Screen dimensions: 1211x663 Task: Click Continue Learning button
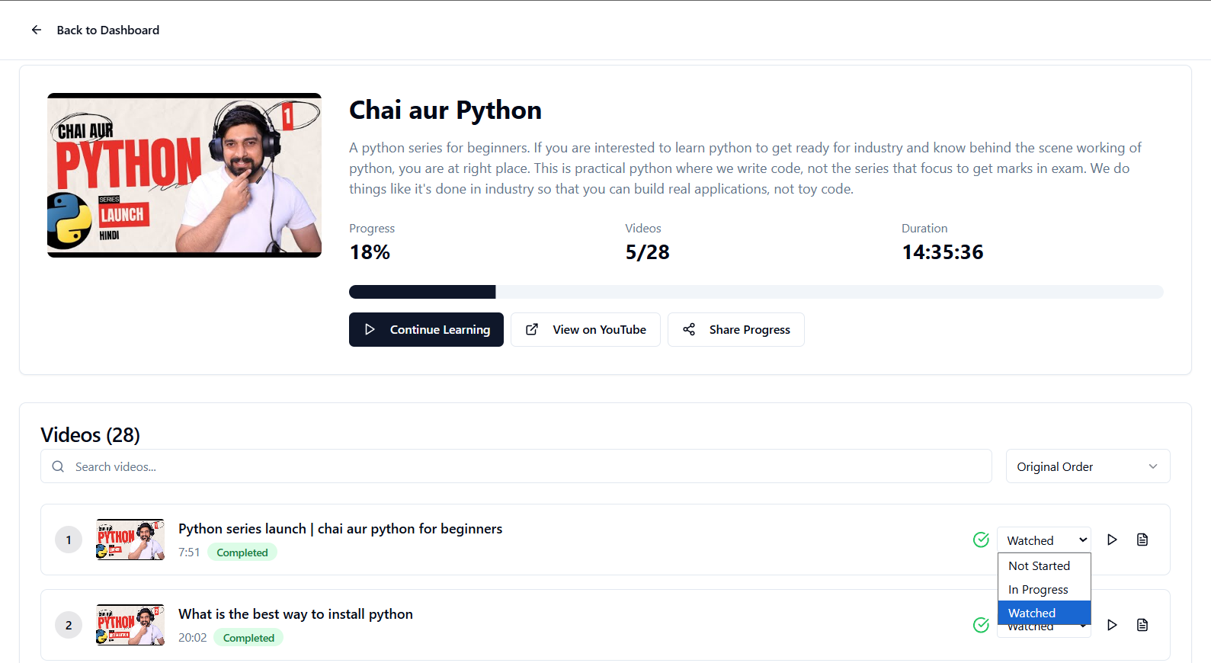(426, 329)
